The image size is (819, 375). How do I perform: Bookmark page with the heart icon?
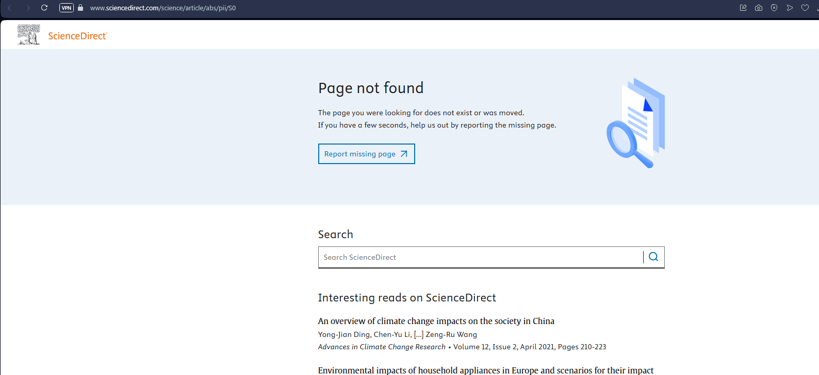[805, 8]
